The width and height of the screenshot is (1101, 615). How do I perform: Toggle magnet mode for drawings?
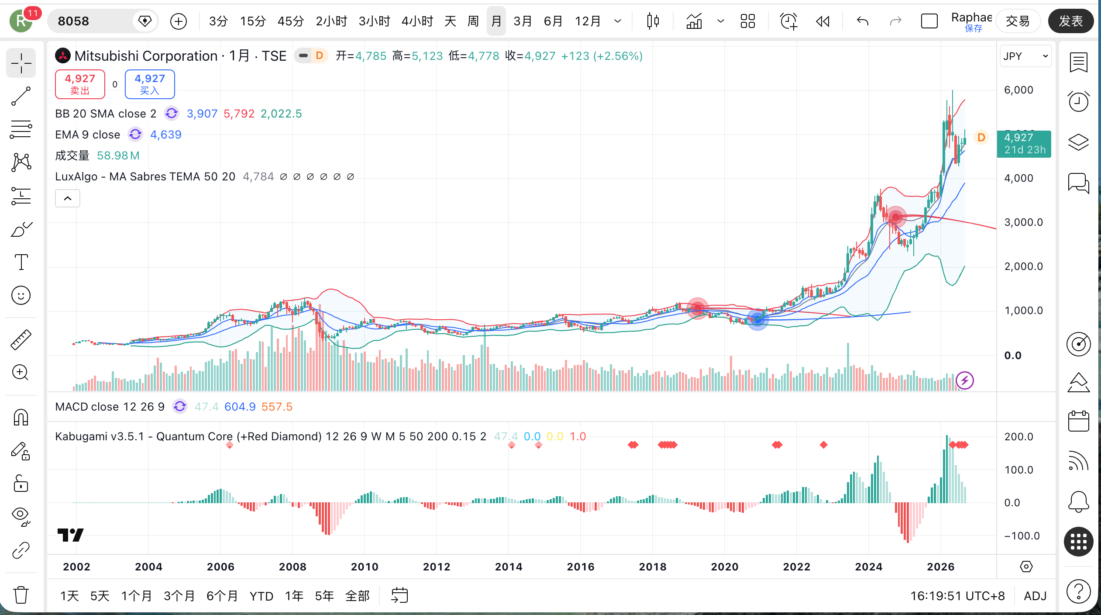click(21, 417)
